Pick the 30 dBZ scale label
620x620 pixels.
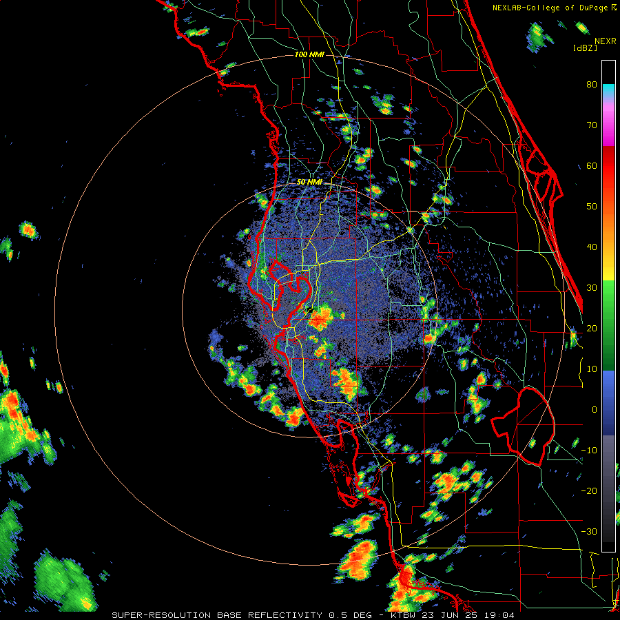click(x=592, y=288)
